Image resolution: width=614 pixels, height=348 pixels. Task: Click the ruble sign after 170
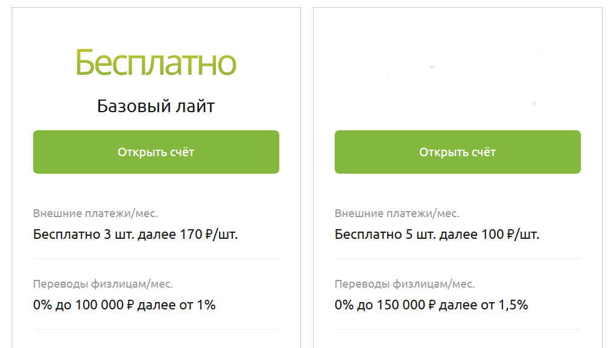tap(209, 235)
